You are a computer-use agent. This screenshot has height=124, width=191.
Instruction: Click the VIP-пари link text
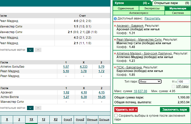182,86
